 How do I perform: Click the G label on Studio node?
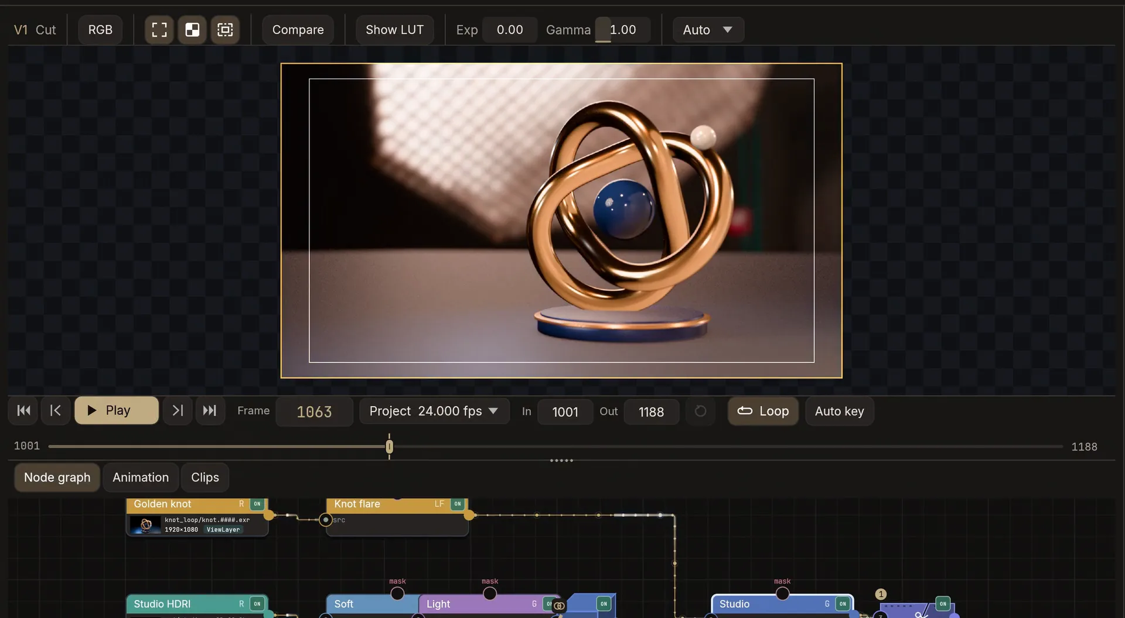[827, 604]
